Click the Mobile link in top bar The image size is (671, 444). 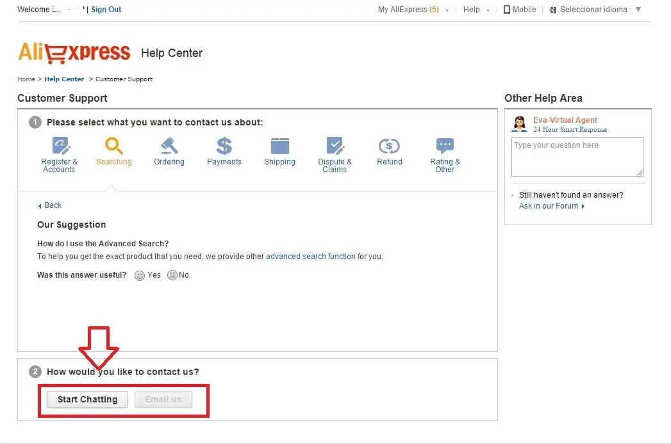(x=524, y=10)
